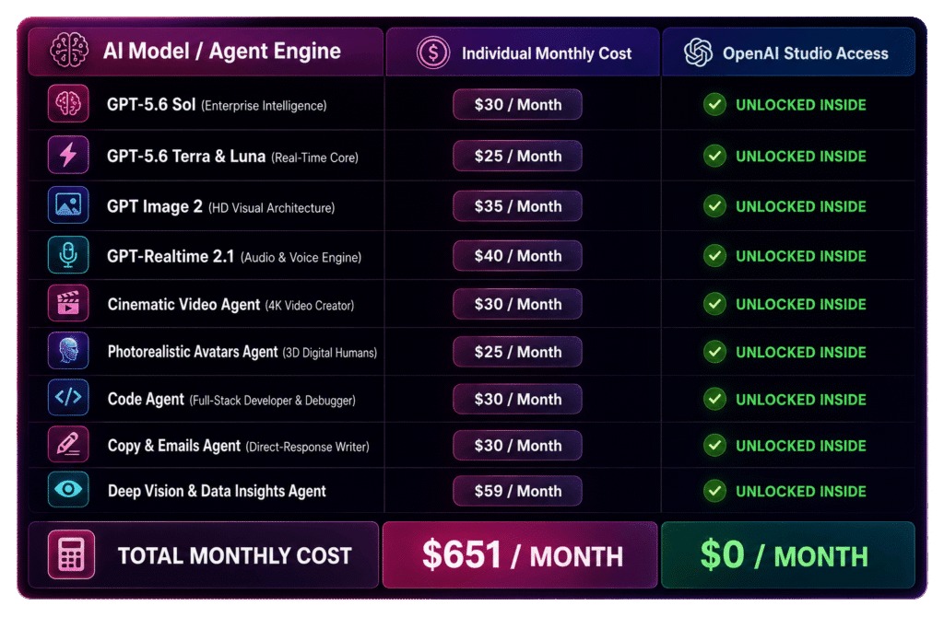Viewport: 944px width, 629px height.
Task: Click UNLOCKED INSIDE text in Photorealistic Avatars row
Action: tap(801, 353)
